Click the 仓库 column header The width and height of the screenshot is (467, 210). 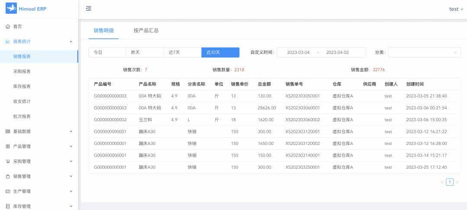(x=337, y=84)
